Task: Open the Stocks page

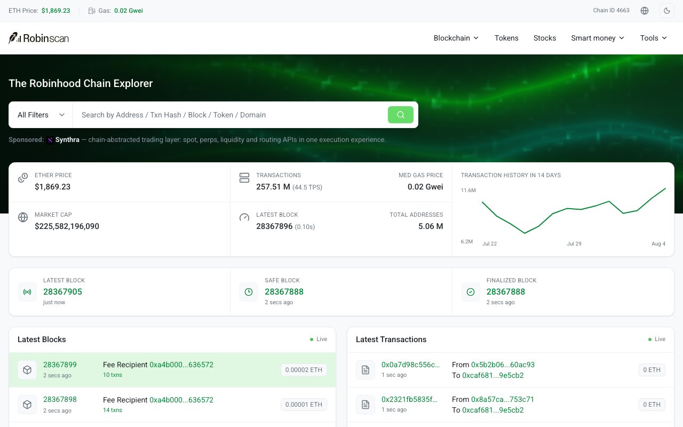Action: [545, 38]
